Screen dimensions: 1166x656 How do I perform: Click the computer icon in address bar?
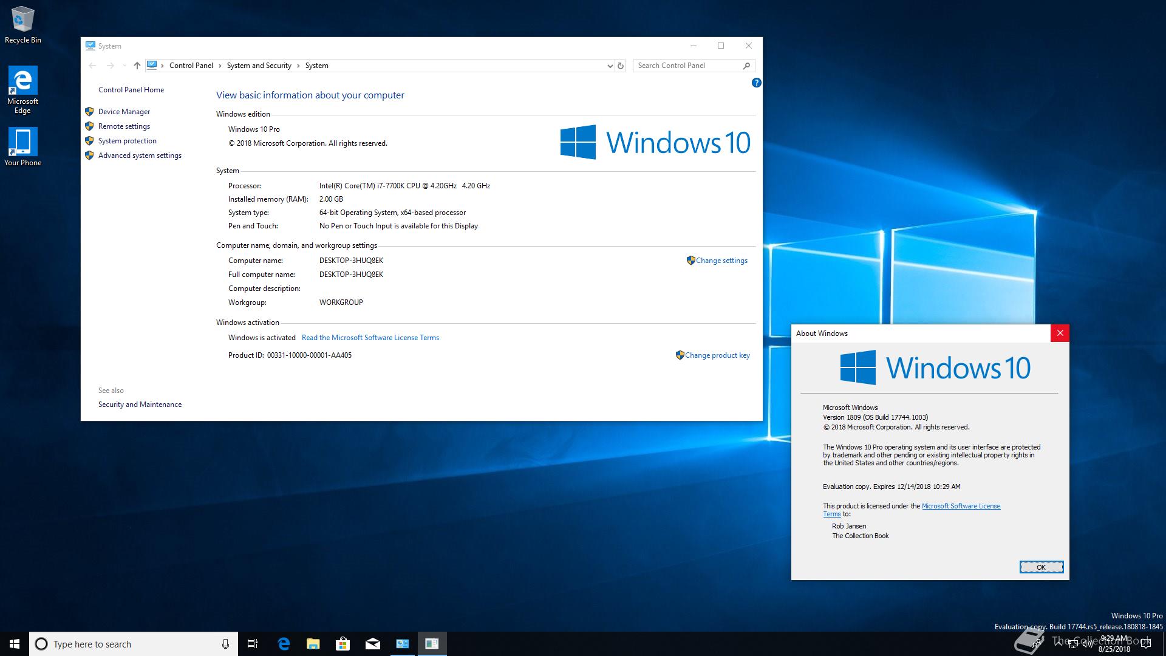point(152,65)
